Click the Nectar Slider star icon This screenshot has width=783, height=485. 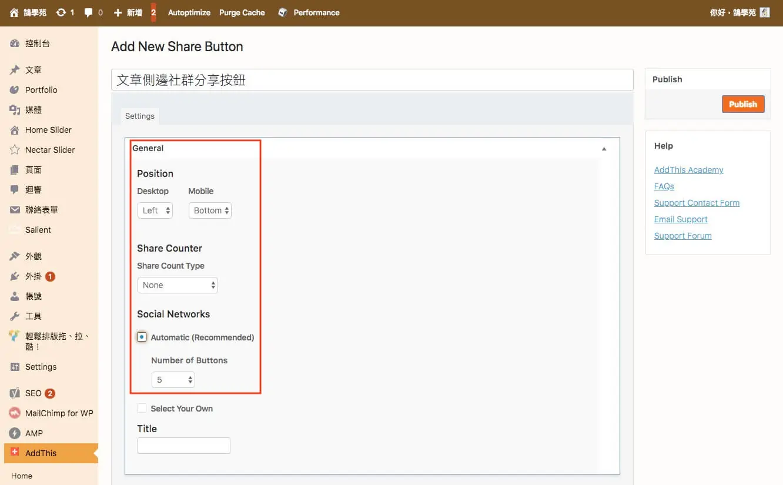click(x=15, y=150)
